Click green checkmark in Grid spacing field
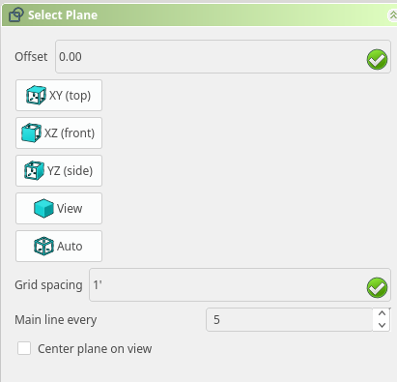 (377, 287)
